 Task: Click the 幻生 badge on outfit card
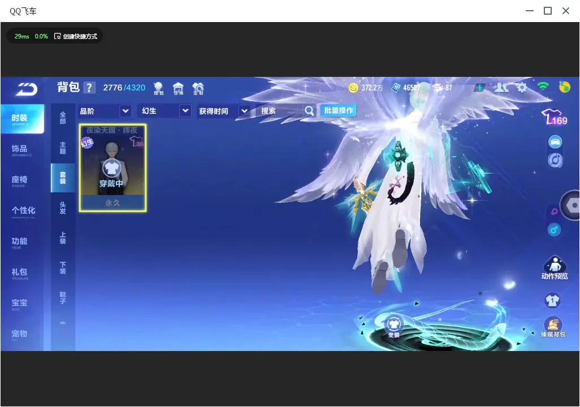[87, 142]
